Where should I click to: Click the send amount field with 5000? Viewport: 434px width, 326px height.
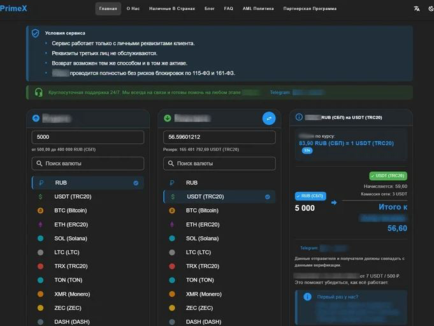87,138
